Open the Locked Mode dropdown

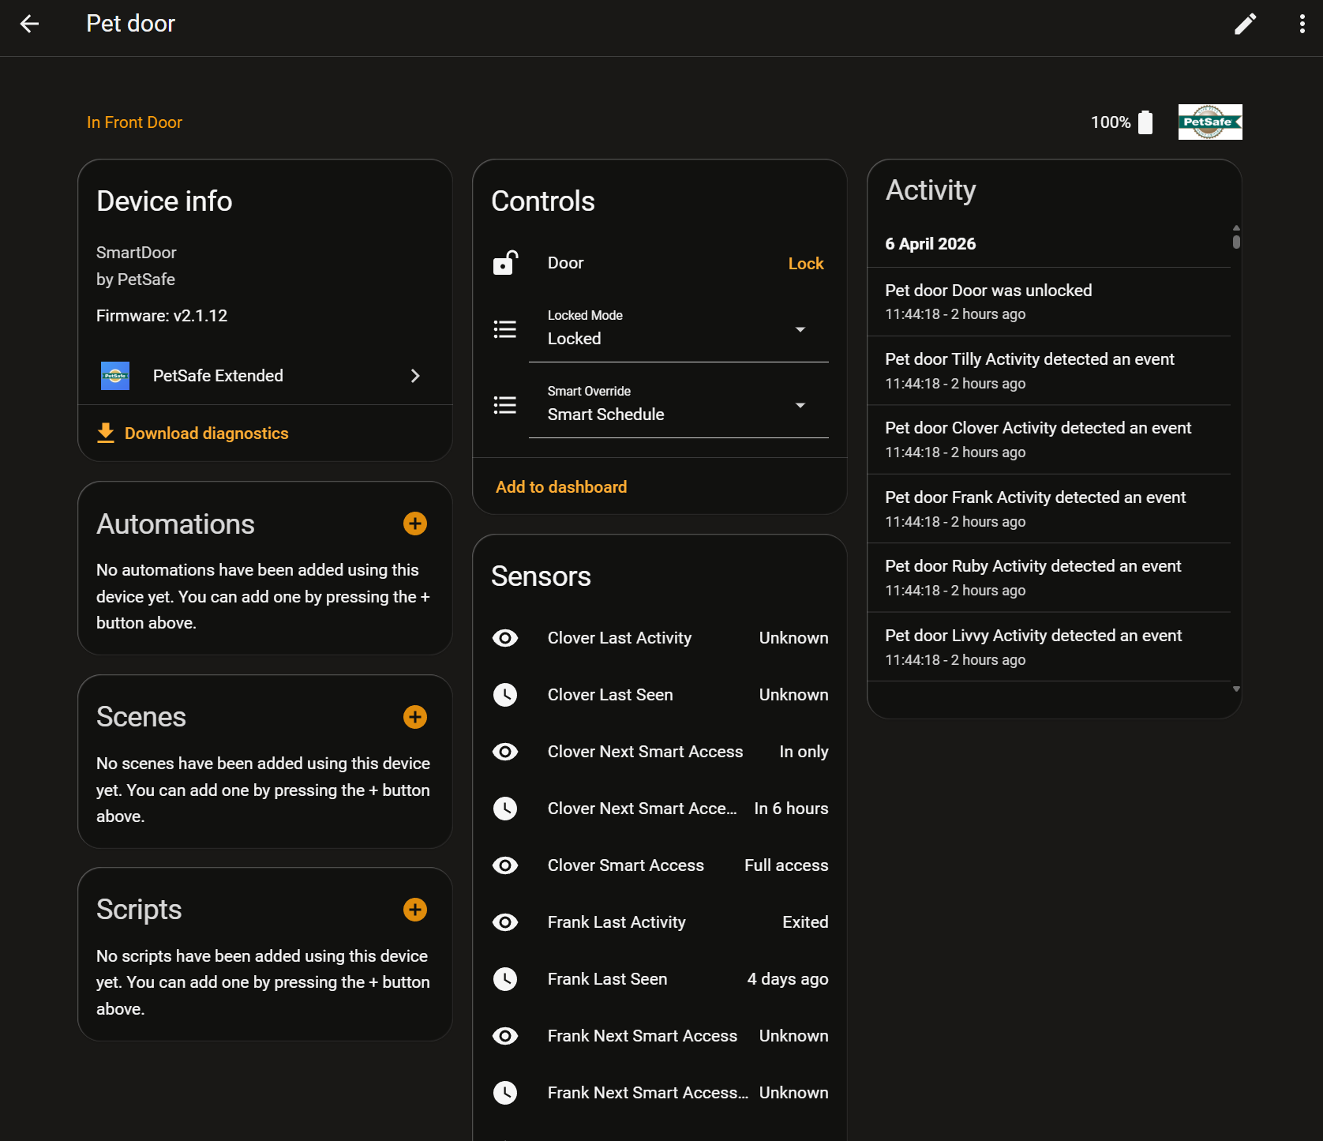pyautogui.click(x=678, y=329)
